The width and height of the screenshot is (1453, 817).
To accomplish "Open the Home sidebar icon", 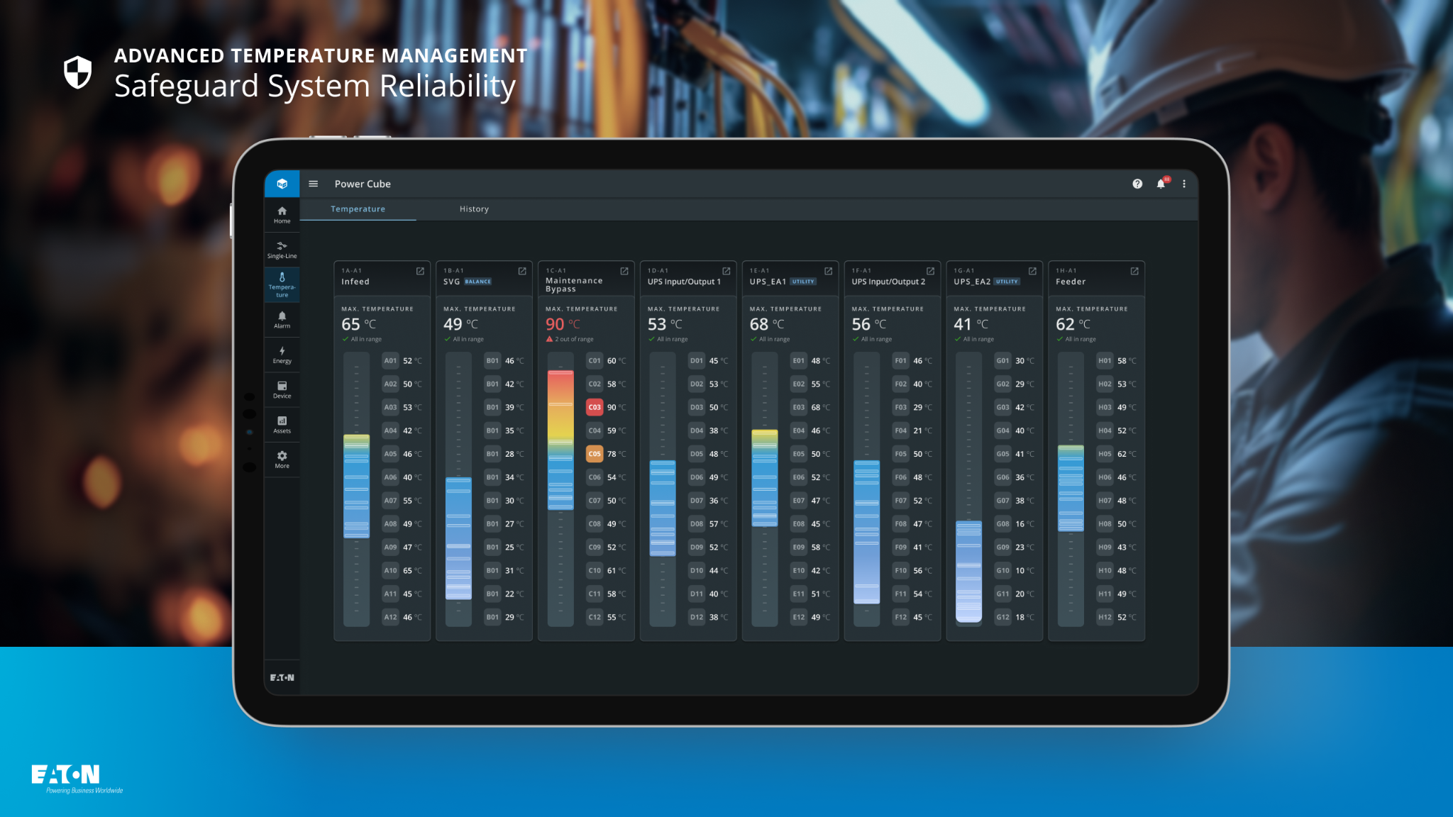I will (282, 214).
